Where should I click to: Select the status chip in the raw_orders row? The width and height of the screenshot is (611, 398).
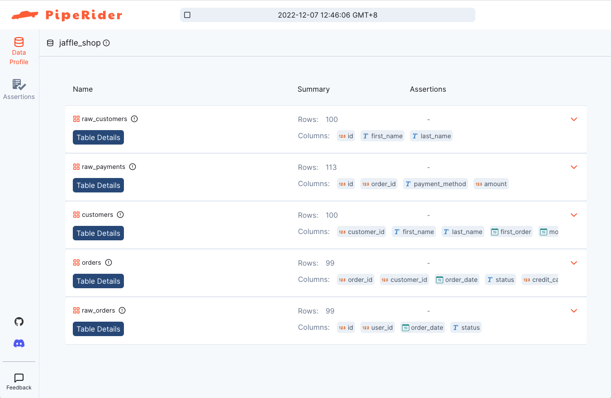(466, 328)
